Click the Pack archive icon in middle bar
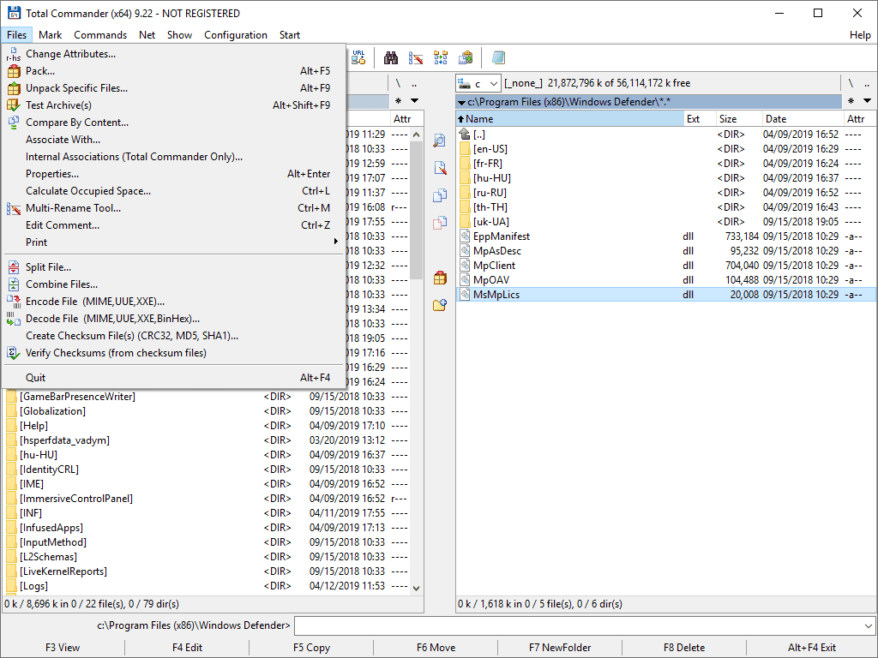This screenshot has width=878, height=658. (440, 278)
